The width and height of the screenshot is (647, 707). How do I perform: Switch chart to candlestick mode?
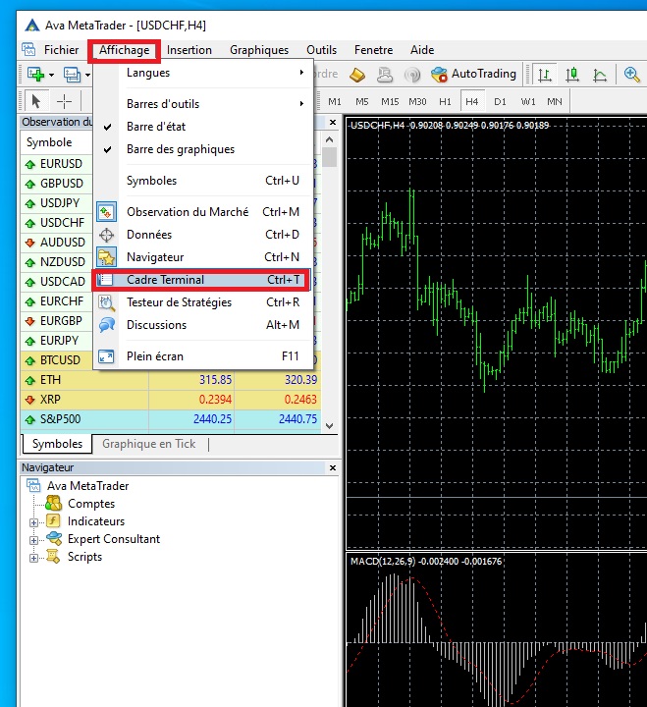[x=572, y=75]
